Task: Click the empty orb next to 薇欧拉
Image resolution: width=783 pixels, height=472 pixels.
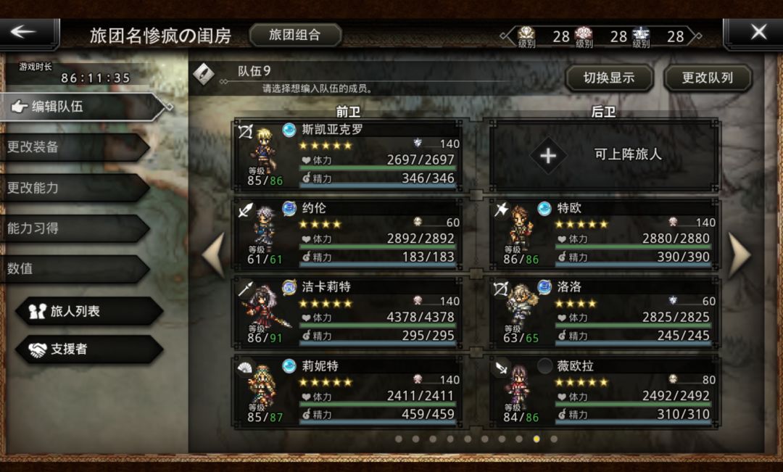Action: [x=544, y=366]
